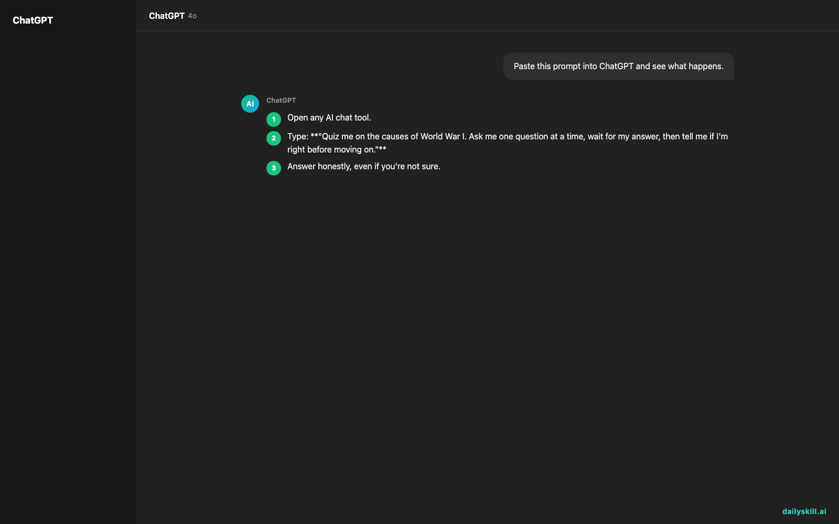Click the words 'World War I' in step 2

[x=443, y=136]
